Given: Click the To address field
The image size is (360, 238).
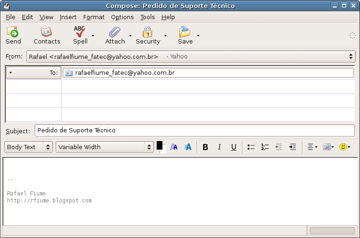Looking at the screenshot, I should [208, 72].
